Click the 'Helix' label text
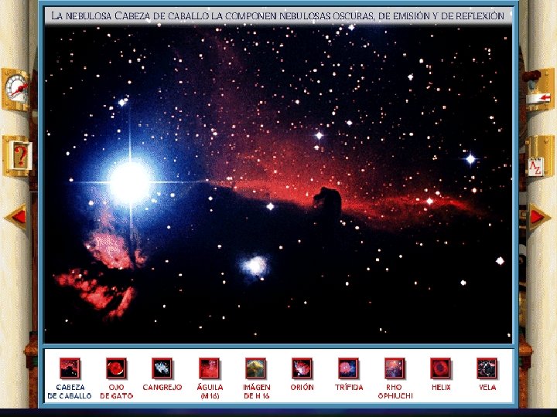Screen dimensions: 557x417 click(441, 388)
